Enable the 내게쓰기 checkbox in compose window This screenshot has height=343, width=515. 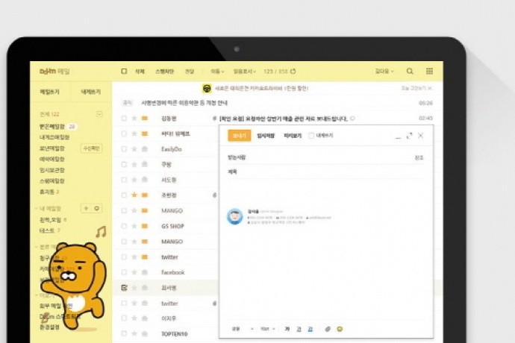pyautogui.click(x=311, y=136)
